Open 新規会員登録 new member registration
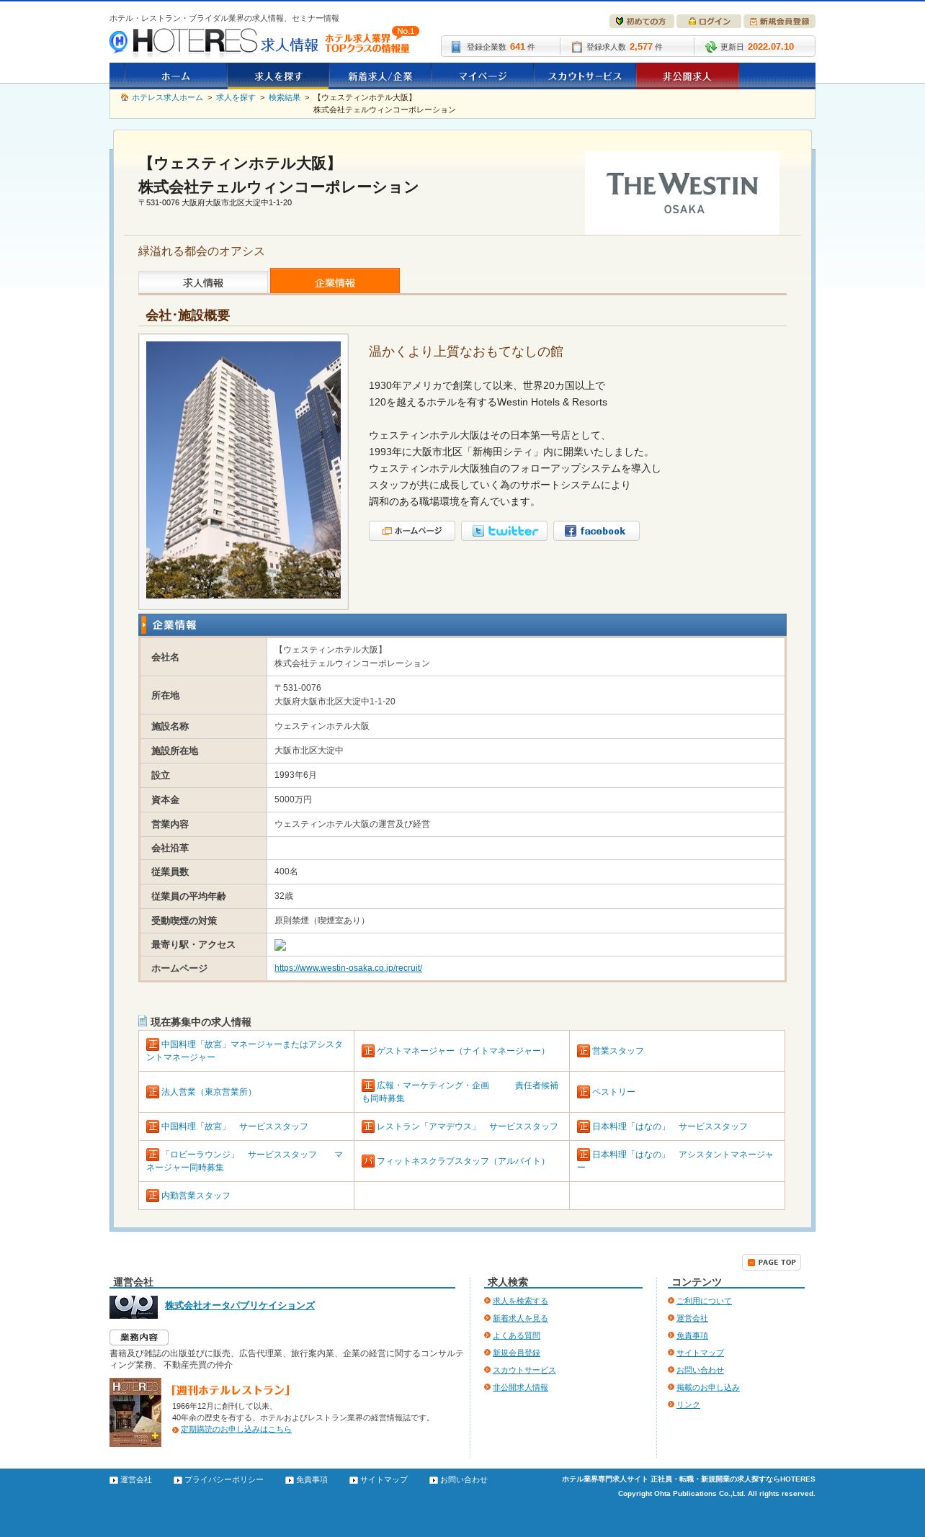The height and width of the screenshot is (1537, 925). coord(779,22)
